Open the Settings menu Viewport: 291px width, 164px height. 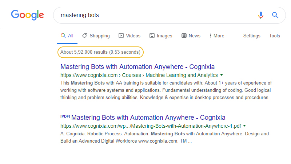click(252, 36)
